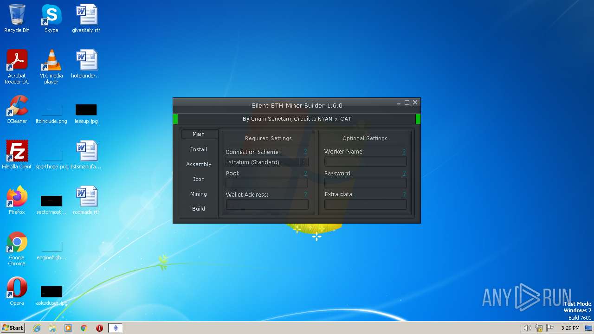
Task: Open CCleaner desktop shortcut
Action: (17, 109)
